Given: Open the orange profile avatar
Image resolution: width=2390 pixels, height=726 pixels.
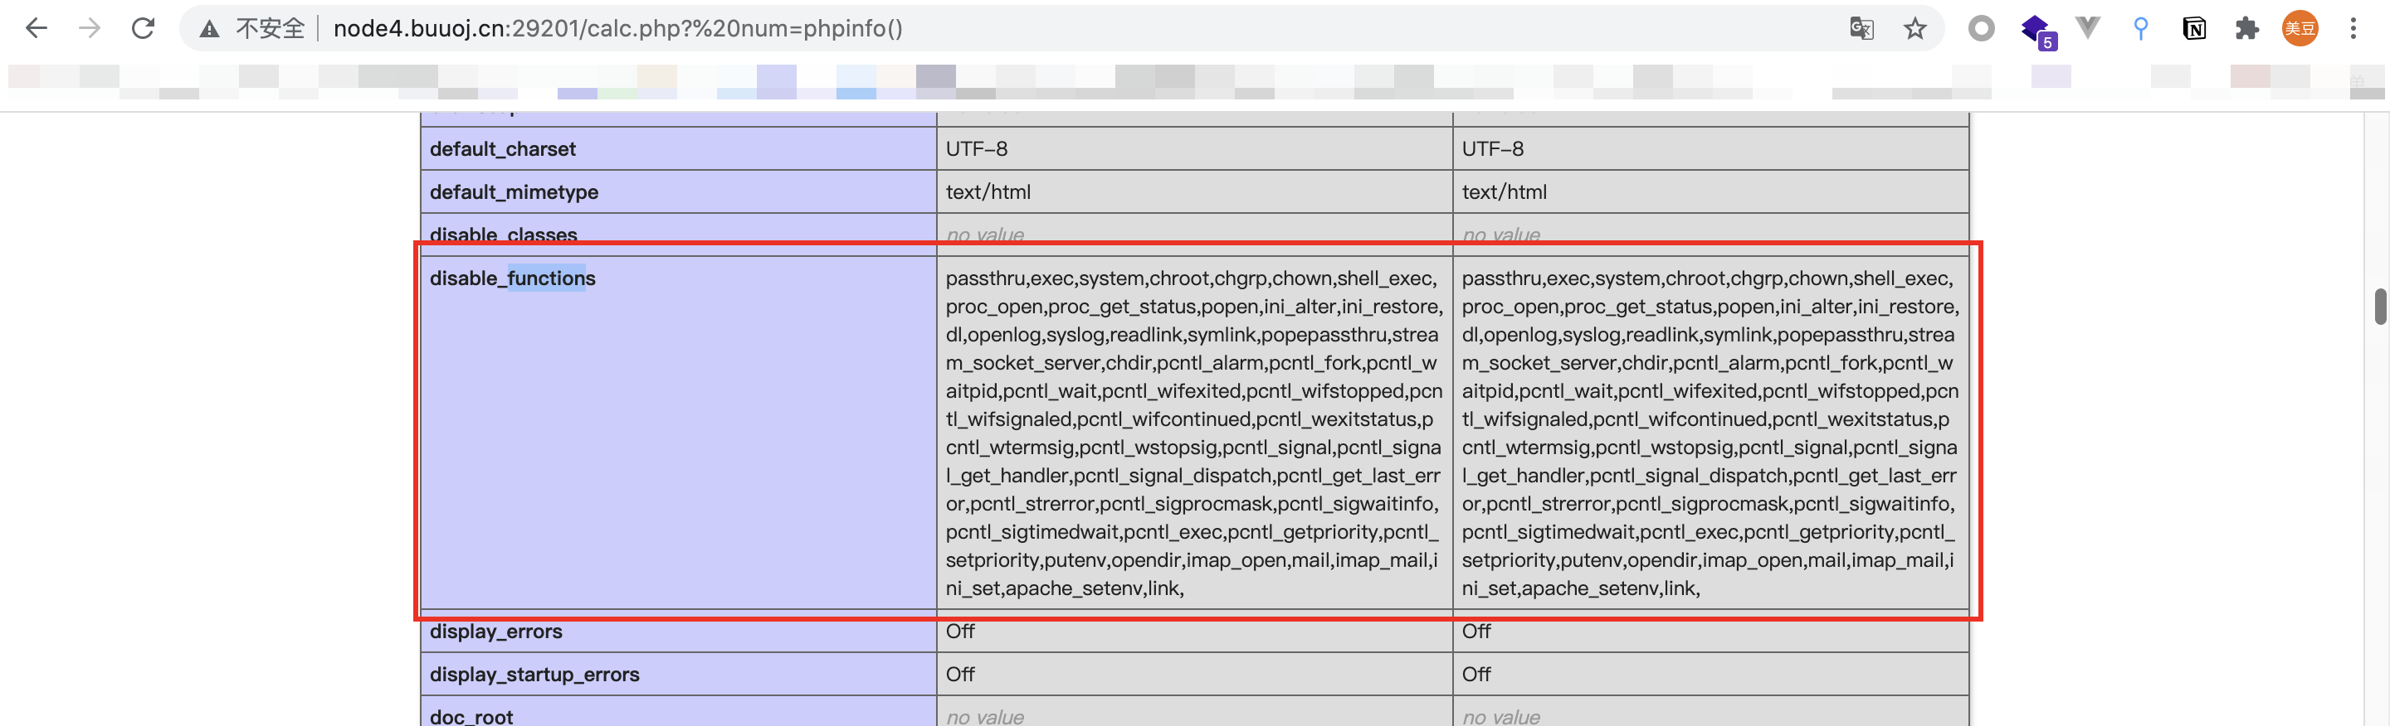Looking at the screenshot, I should pos(2300,29).
